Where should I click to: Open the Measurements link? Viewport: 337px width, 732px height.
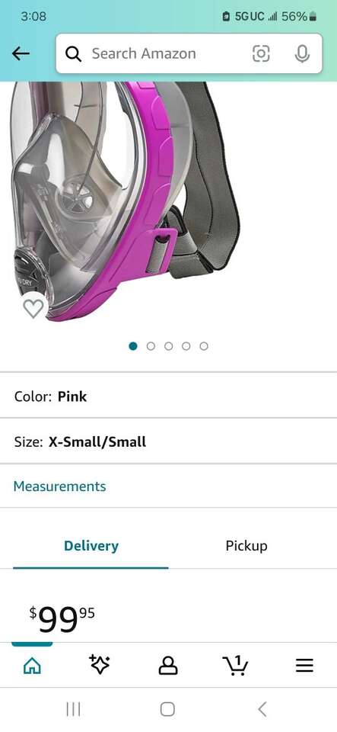pyautogui.click(x=59, y=486)
